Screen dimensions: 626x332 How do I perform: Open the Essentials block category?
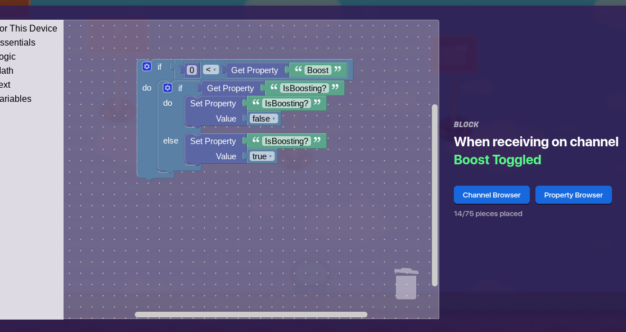coord(17,42)
